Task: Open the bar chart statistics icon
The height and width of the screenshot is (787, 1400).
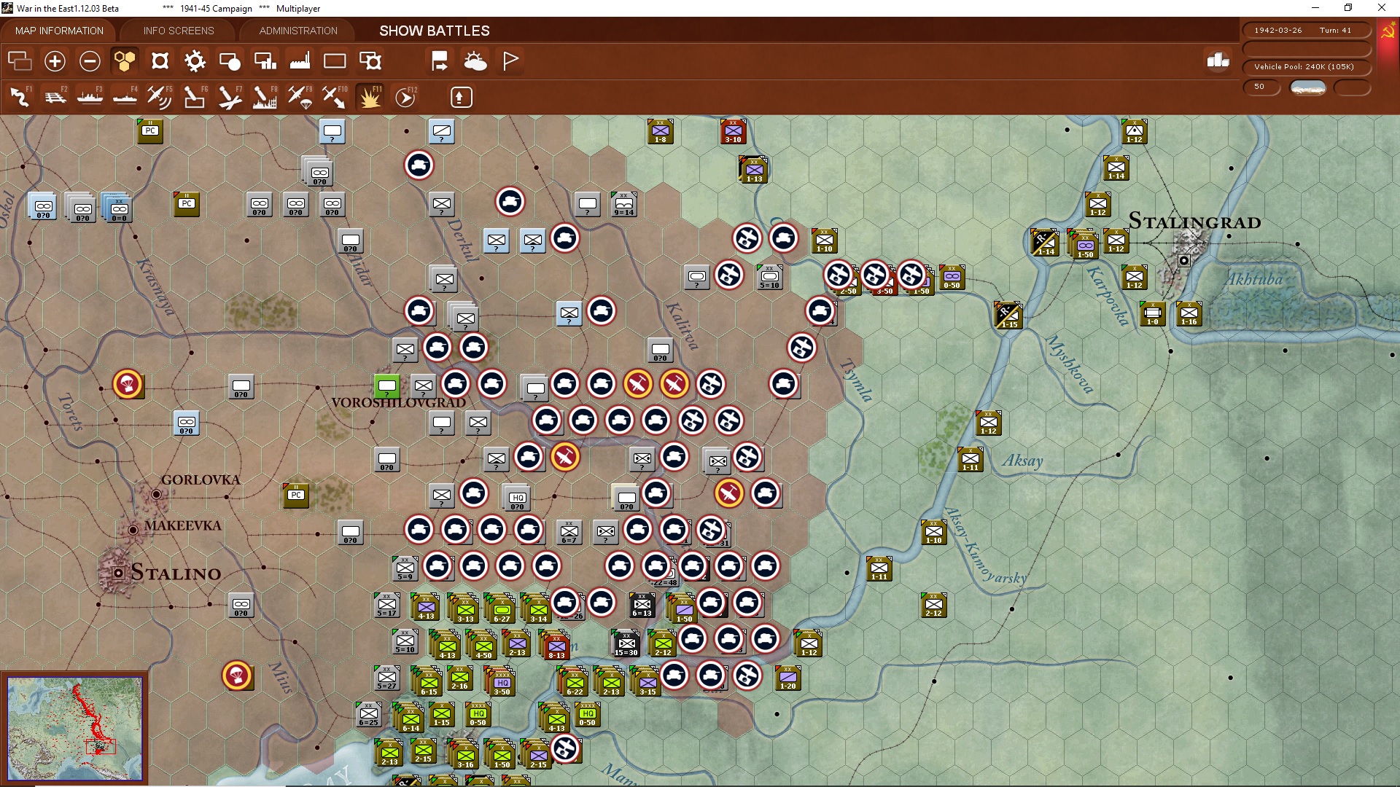Action: pyautogui.click(x=1218, y=61)
